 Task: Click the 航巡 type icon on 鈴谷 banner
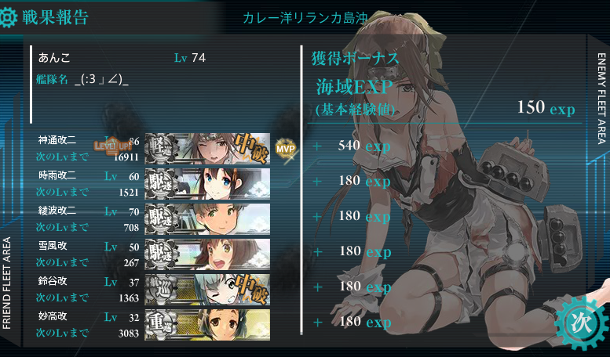pos(161,290)
